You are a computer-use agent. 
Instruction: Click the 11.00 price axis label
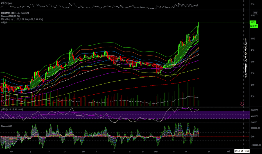coord(253,15)
